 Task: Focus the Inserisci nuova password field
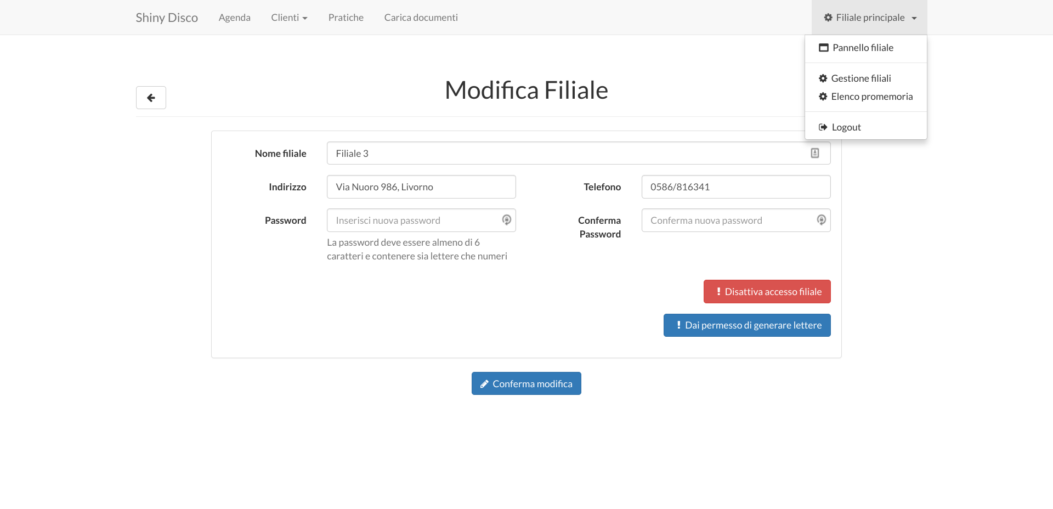pyautogui.click(x=421, y=220)
